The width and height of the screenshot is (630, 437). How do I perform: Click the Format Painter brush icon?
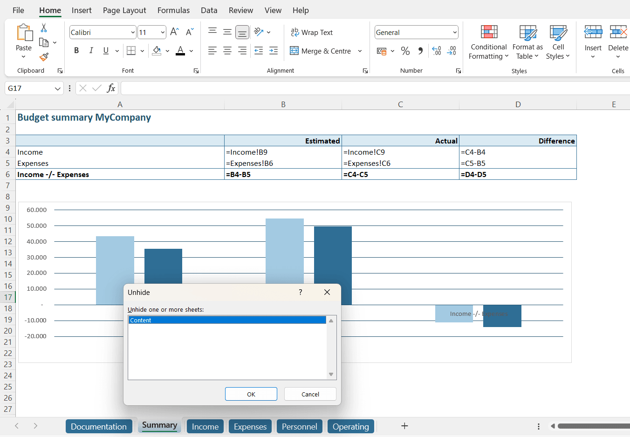click(44, 57)
